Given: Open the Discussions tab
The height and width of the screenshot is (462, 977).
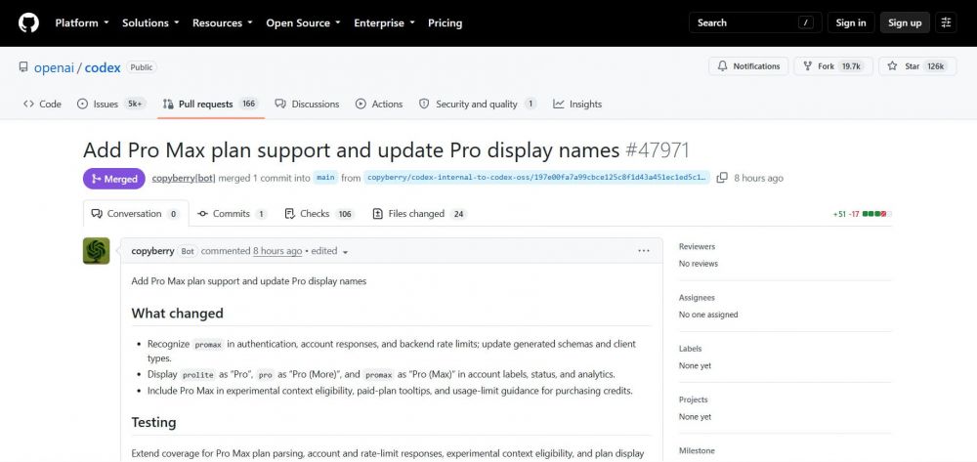Looking at the screenshot, I should coord(307,104).
